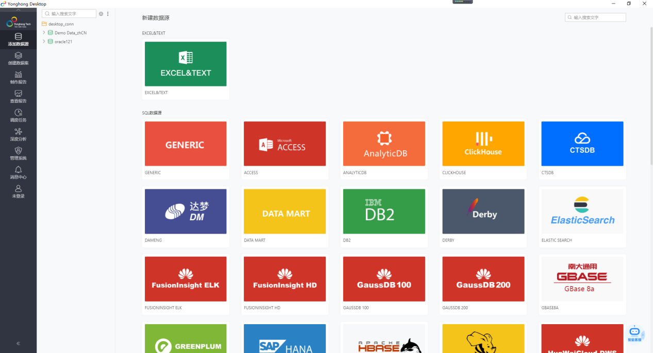Viewport: 653px width, 353px height.
Task: Open the 制作报告 sidebar section
Action: [18, 78]
